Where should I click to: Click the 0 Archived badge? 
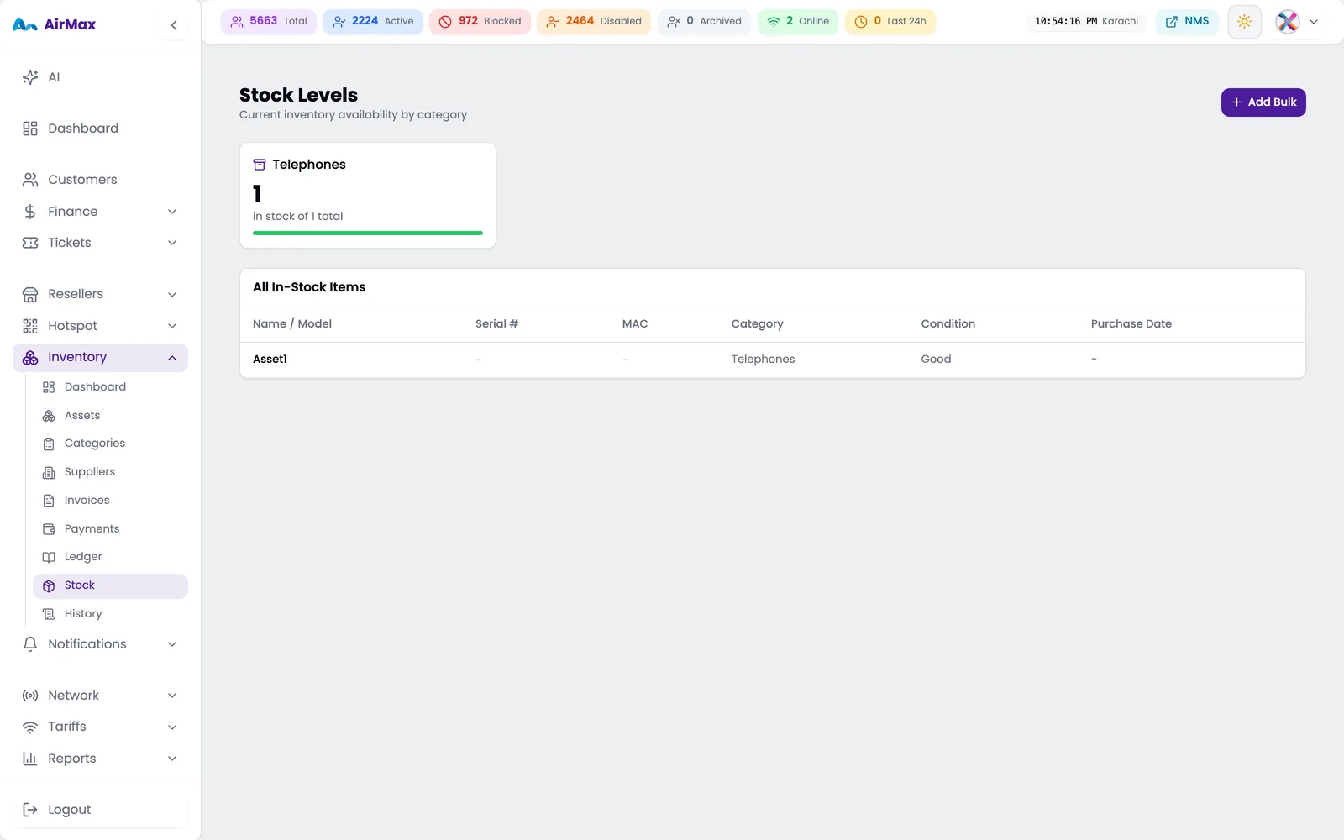[x=704, y=21]
